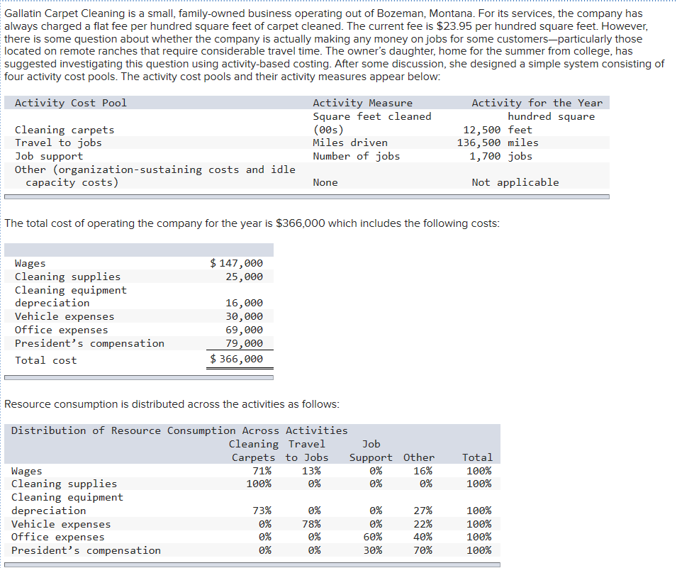Select the "70%" president's compensation other cell
Screen dimensions: 677x568
[x=423, y=550]
